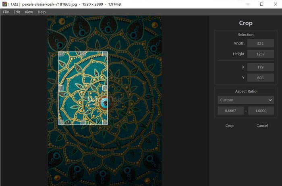282x186 pixels.
Task: Click the bottom-left crop handle
Action: [61, 122]
